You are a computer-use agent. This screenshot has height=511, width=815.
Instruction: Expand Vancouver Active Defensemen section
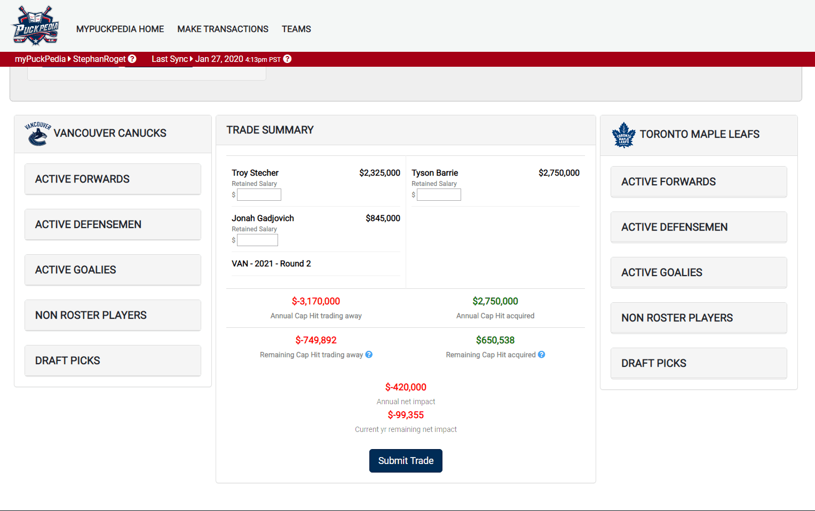113,225
